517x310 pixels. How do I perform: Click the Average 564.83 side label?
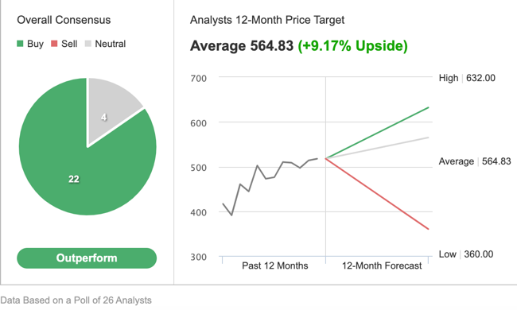pyautogui.click(x=475, y=161)
